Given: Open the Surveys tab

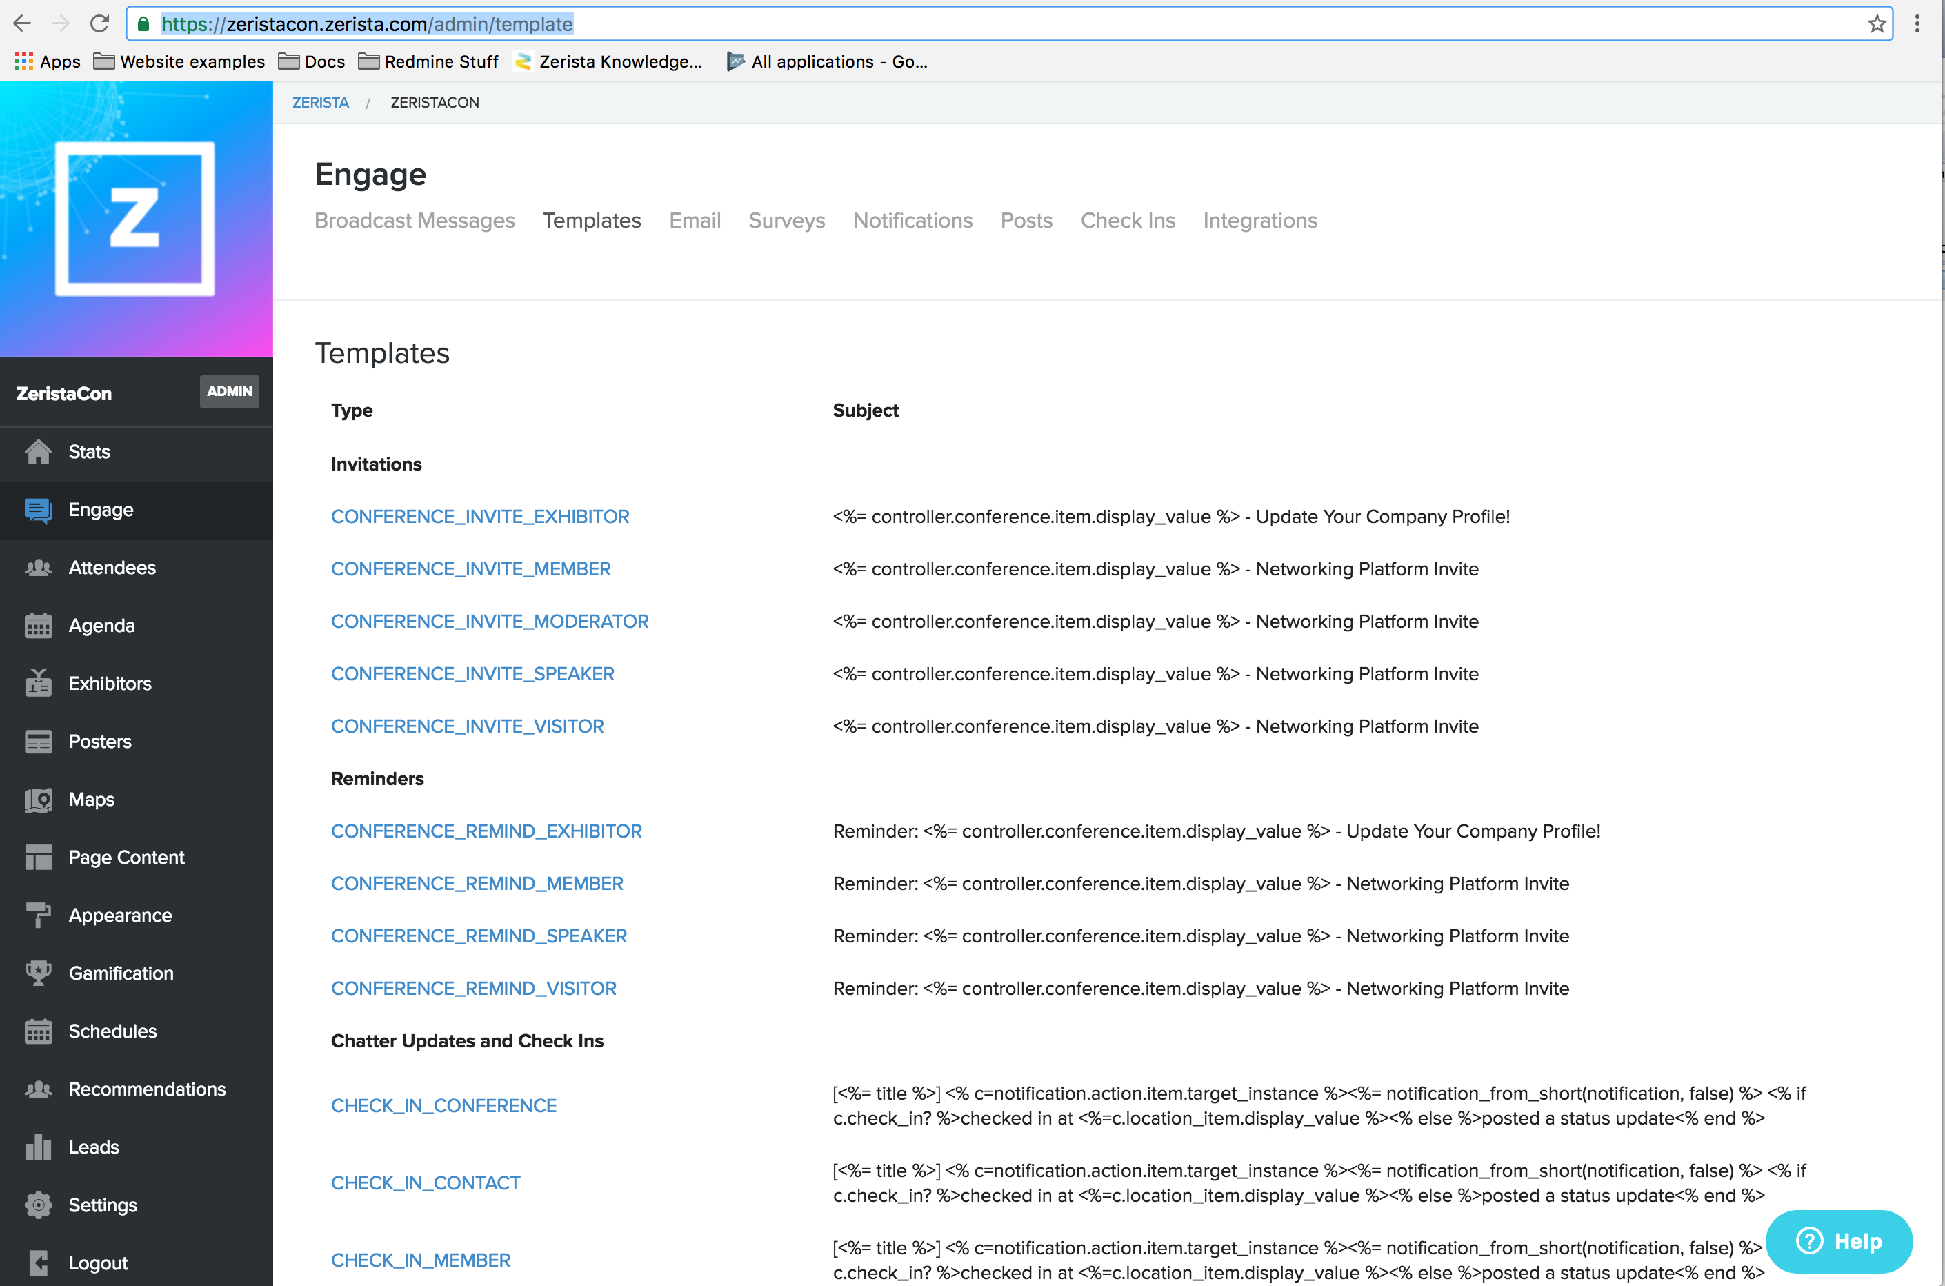Looking at the screenshot, I should pos(786,221).
